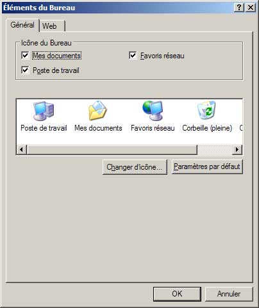Click the 'Poste de travail' icon label
The image size is (259, 308).
(44, 128)
